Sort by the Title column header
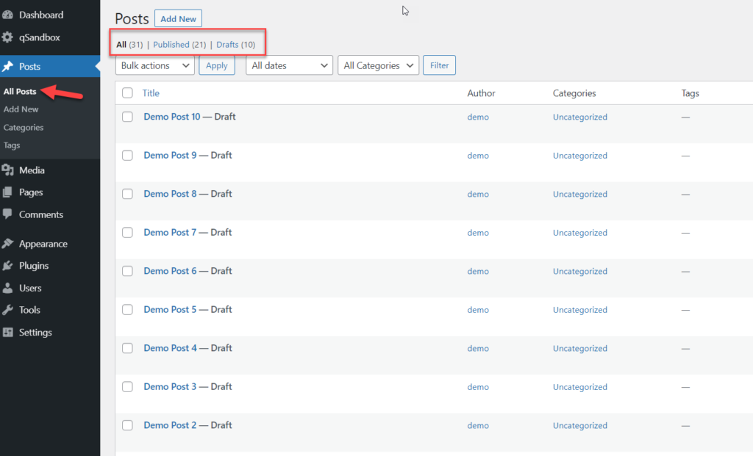Image resolution: width=753 pixels, height=456 pixels. (151, 93)
